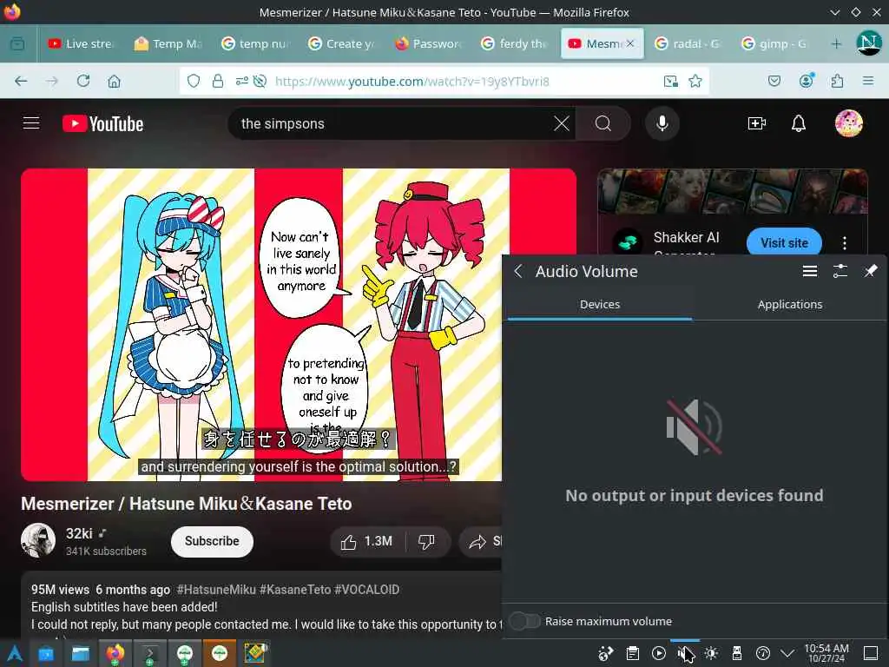
Task: Switch to the Live stream browser tab
Action: click(81, 43)
